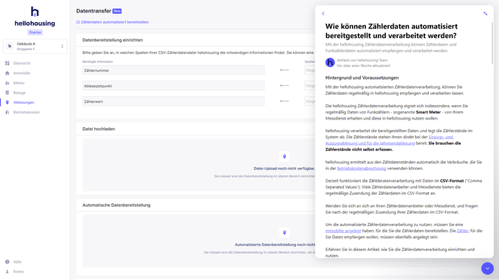Collapse the help panel with shrink icon
This screenshot has width=499, height=280.
(x=485, y=13)
